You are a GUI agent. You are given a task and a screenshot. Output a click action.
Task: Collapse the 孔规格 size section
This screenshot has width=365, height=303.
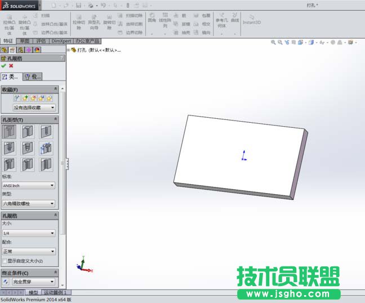[x=55, y=215]
